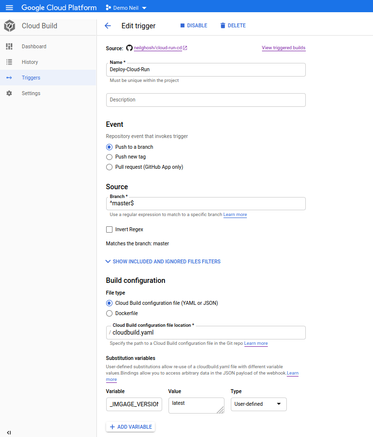The image size is (373, 437).
Task: Collapse the sidebar using bottom-left arrow
Action: click(x=9, y=433)
